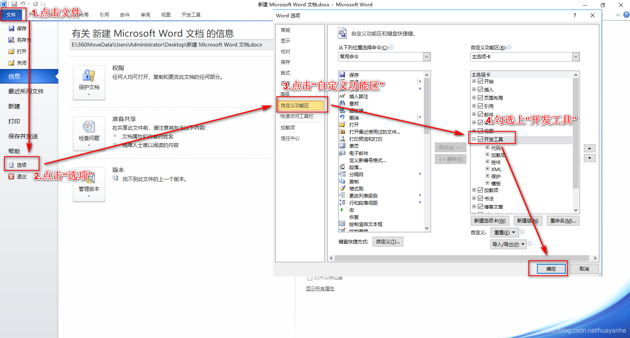Click 显示所有属性 link
Viewport: 630px width, 338px height.
(320, 289)
